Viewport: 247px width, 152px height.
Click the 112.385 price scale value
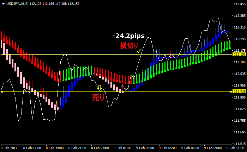coord(240,16)
